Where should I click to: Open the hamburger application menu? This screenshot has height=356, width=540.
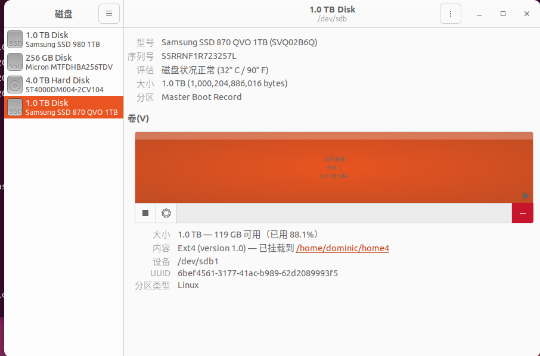click(109, 14)
